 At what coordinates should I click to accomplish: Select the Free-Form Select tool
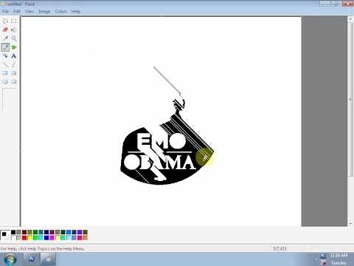[x=5, y=21]
